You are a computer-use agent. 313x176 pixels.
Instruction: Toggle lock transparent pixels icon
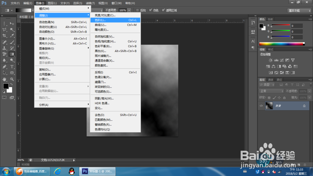269,97
